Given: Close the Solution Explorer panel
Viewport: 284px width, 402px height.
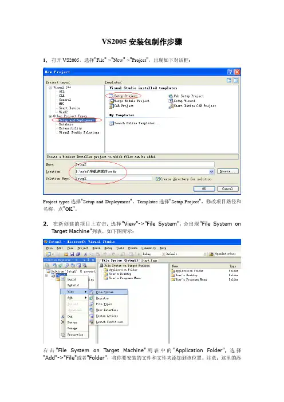Looking at the screenshot, I should click(x=93, y=260).
